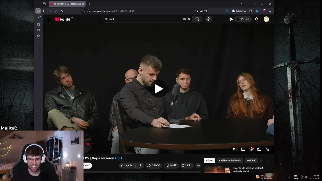This screenshot has height=181, width=322.
Task: Open the taskbar clock 14:29 calendar
Action: 315,177
